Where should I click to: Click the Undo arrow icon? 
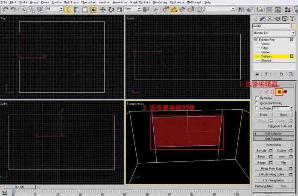(x=5, y=9)
